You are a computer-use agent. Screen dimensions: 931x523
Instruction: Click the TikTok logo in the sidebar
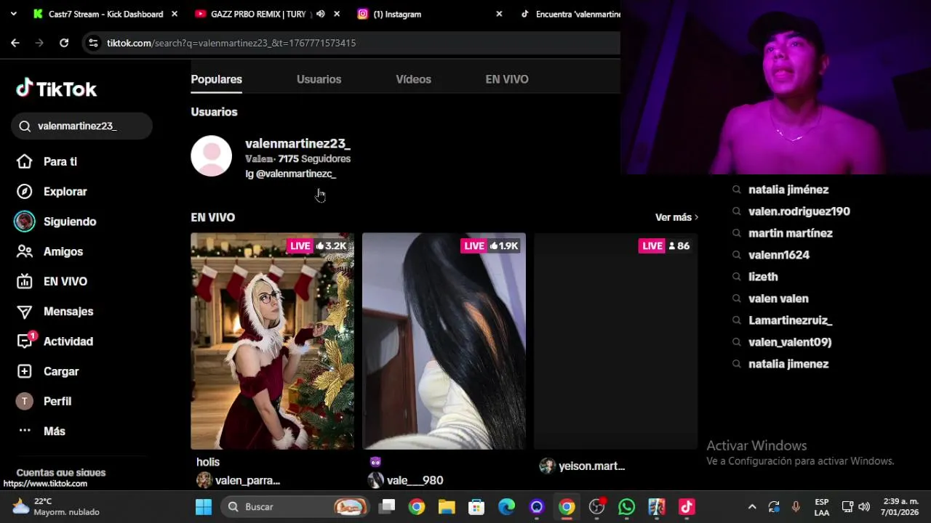(56, 89)
